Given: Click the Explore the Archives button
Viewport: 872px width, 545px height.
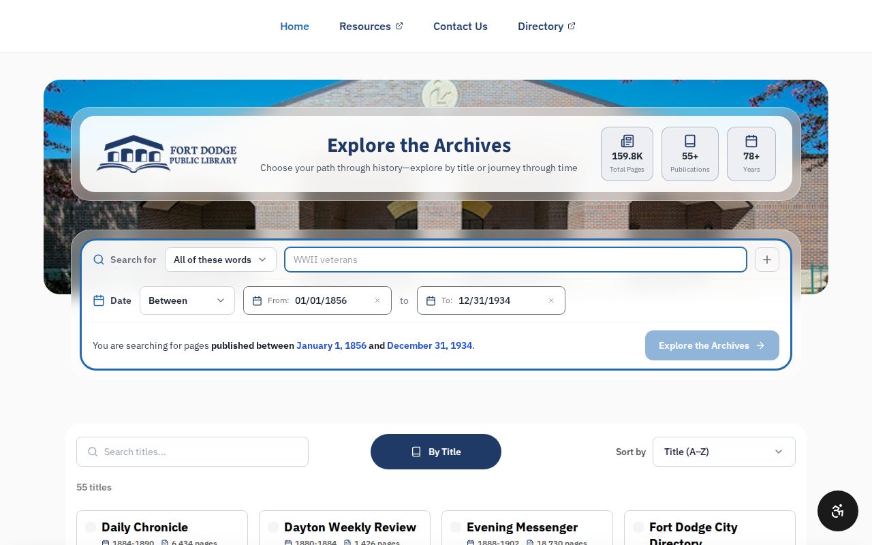Looking at the screenshot, I should pos(712,345).
